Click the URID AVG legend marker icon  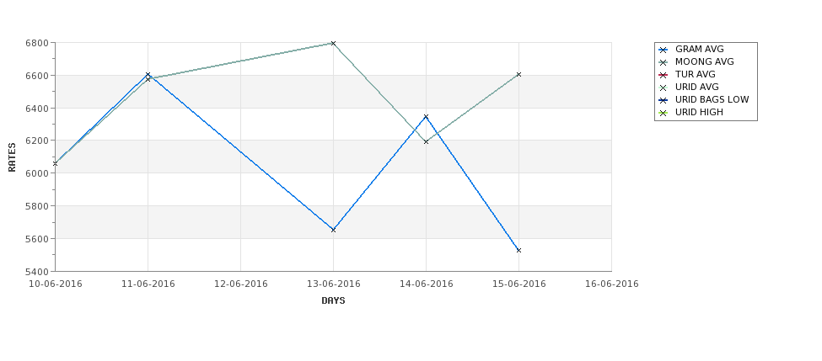664,88
